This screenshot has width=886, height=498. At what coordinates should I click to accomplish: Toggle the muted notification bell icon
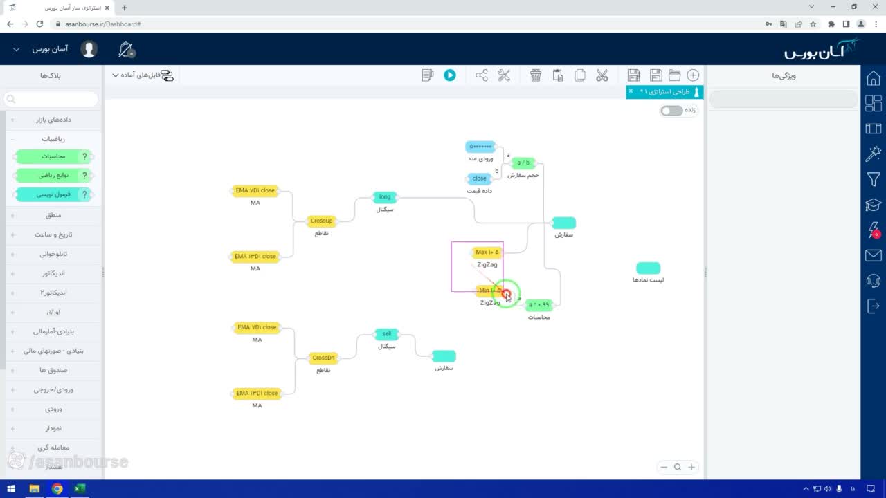[x=127, y=50]
